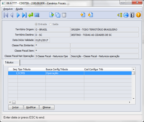Image resolution: width=144 pixels, height=122 pixels.
Task: Click the green go-to return arrow icon
Action: (30, 15)
